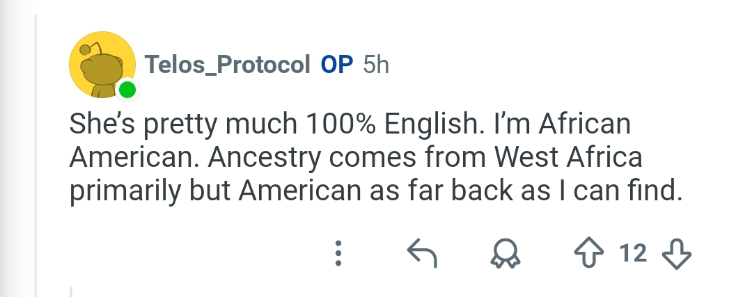This screenshot has height=297, width=752.
Task: Tap the Snoo antenna on the avatar
Action: click(x=91, y=49)
